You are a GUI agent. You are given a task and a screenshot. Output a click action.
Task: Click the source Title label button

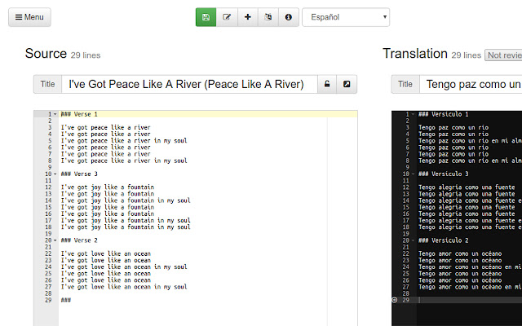click(47, 84)
